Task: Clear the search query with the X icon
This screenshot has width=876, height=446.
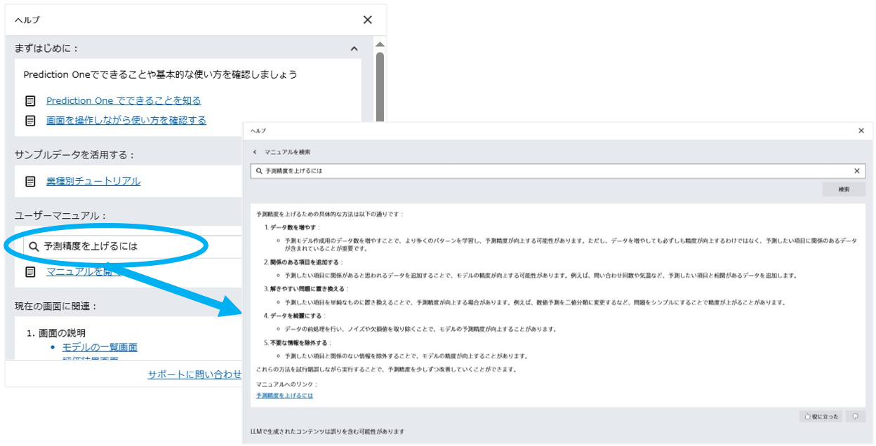Action: [x=856, y=170]
